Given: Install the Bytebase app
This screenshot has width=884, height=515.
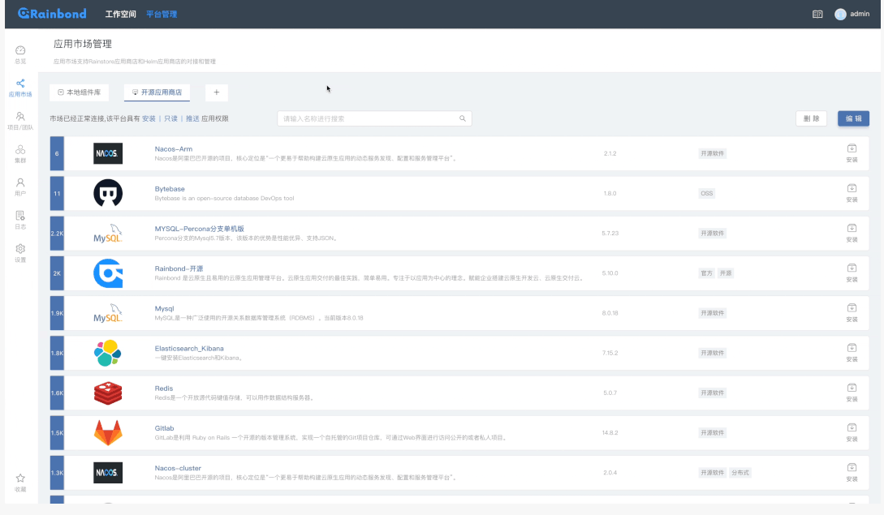Looking at the screenshot, I should point(852,193).
